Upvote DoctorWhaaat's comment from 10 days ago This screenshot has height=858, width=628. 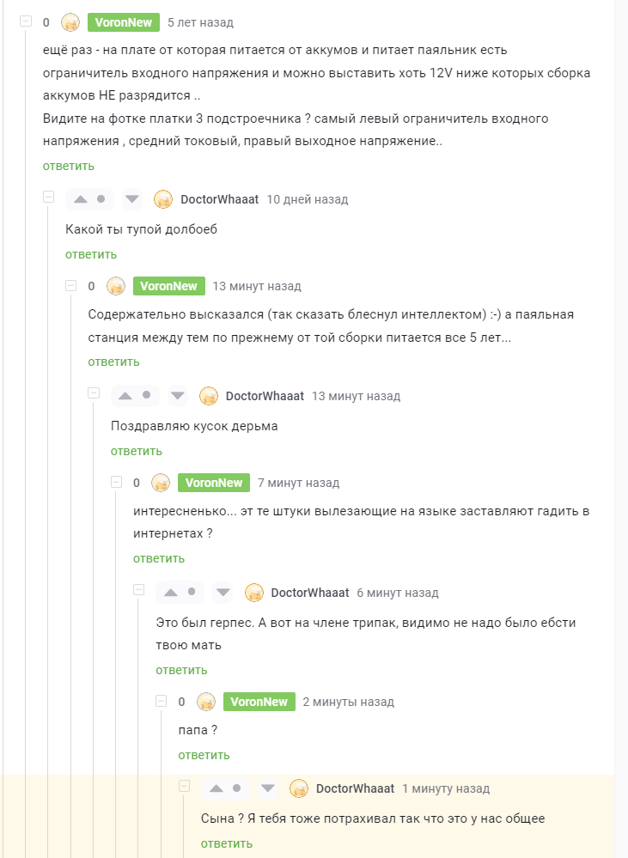[x=81, y=199]
